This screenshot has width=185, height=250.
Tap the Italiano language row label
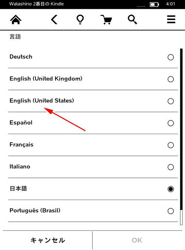click(x=20, y=167)
